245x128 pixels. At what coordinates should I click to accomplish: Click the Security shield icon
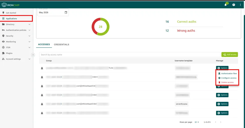(3, 36)
